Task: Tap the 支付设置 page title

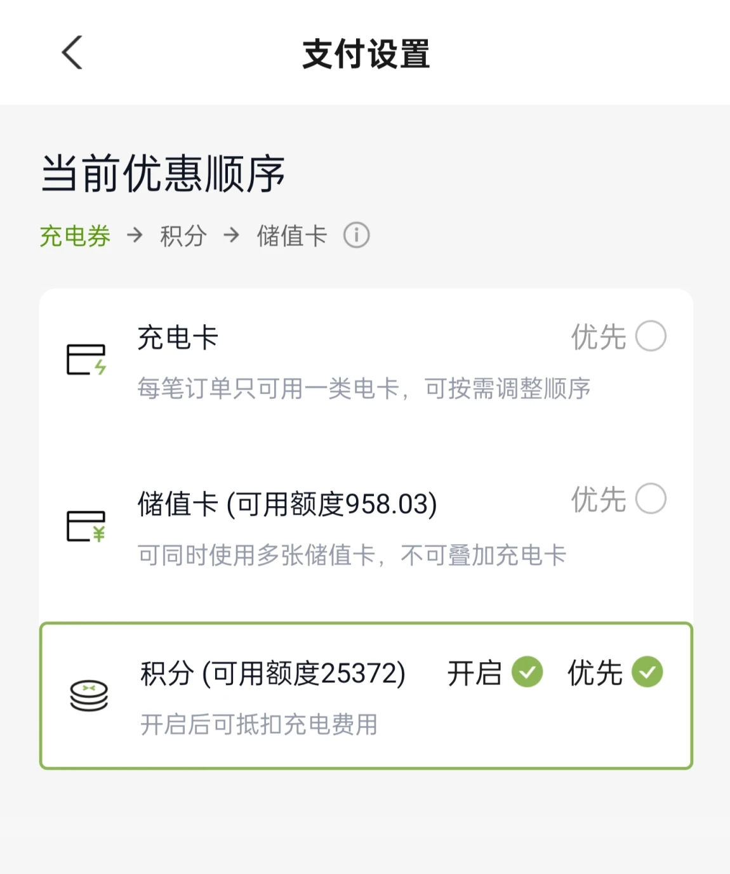Action: tap(366, 54)
